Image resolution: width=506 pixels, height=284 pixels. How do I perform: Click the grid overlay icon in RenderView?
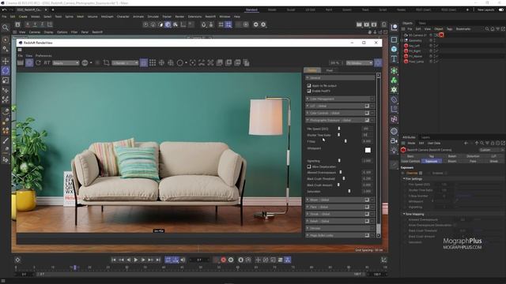click(x=153, y=63)
